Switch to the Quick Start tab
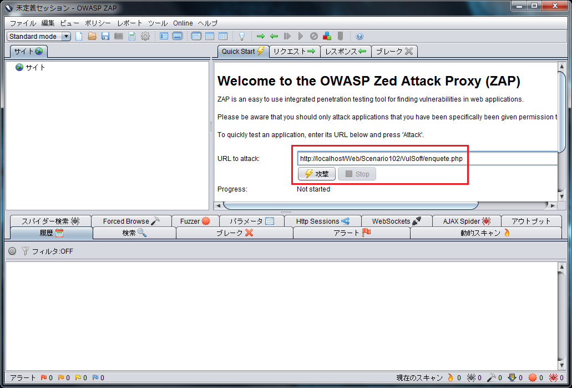 coord(243,52)
